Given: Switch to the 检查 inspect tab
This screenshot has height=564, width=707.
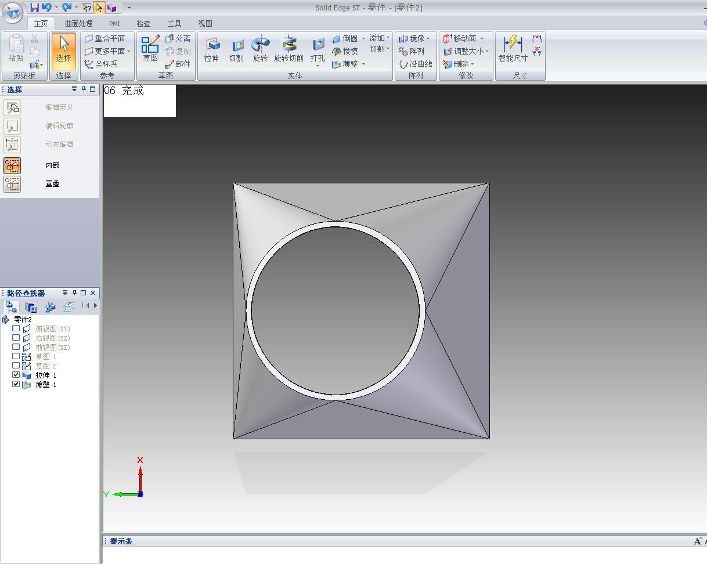Looking at the screenshot, I should [143, 24].
